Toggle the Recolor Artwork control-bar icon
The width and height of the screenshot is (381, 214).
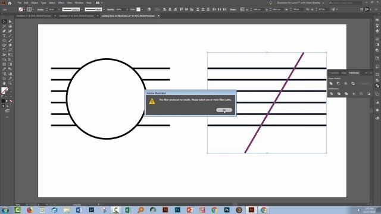(x=149, y=10)
